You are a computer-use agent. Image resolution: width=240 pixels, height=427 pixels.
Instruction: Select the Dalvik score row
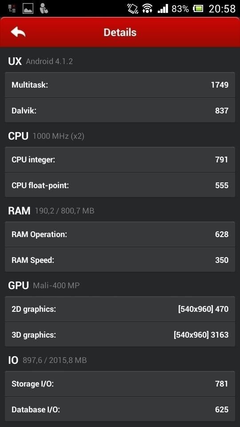coord(120,110)
